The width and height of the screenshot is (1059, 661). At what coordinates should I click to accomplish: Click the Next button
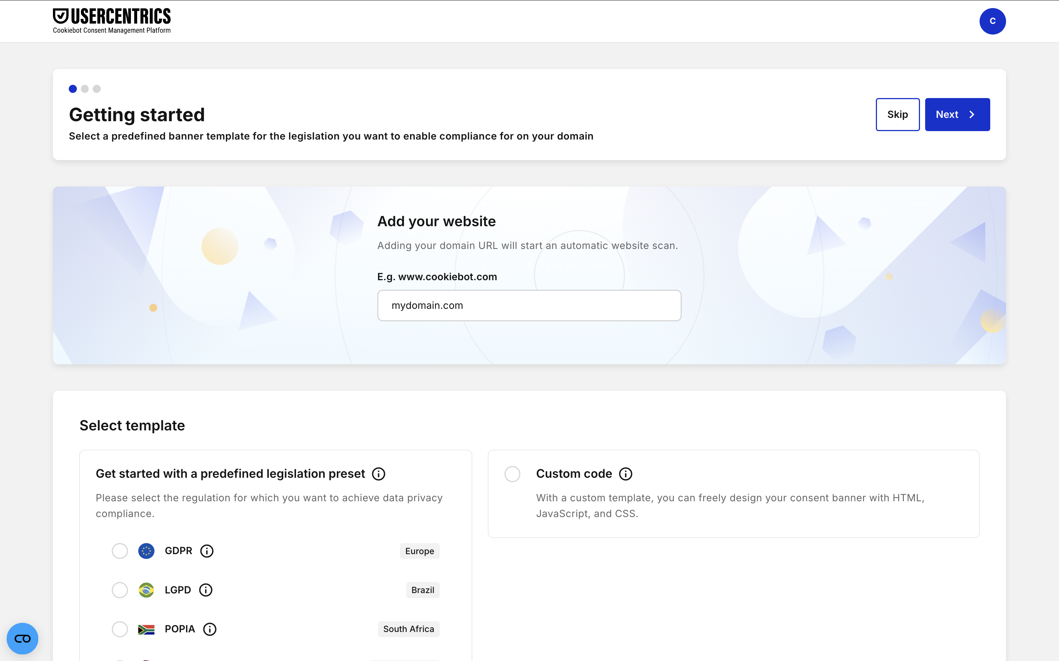[x=957, y=115]
